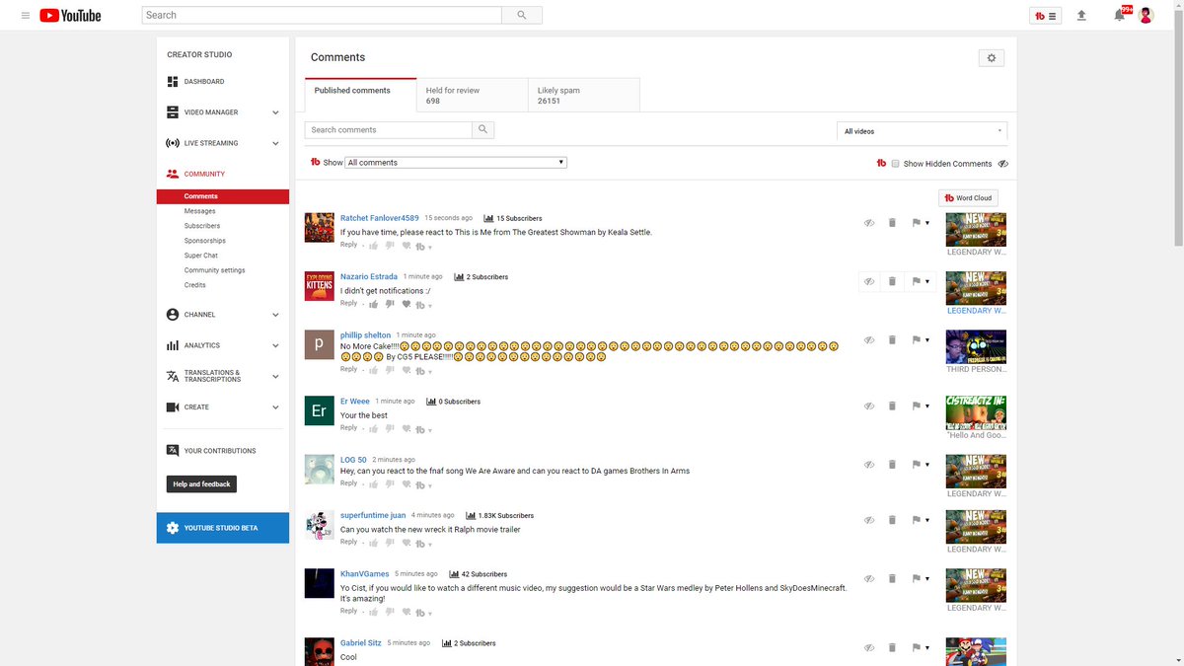
Task: Expand the Live Streaming section
Action: pyautogui.click(x=275, y=143)
